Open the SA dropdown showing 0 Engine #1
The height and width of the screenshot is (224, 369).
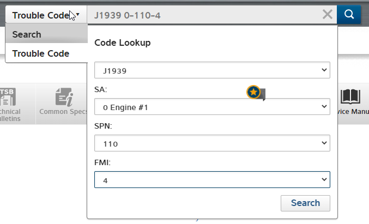point(212,107)
